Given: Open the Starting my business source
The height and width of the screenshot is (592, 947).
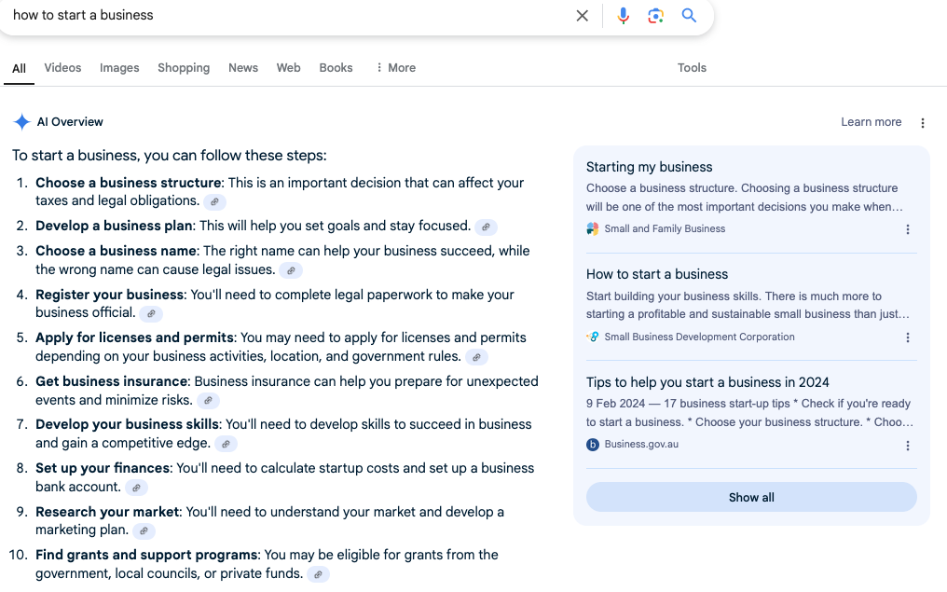Looking at the screenshot, I should 649,167.
